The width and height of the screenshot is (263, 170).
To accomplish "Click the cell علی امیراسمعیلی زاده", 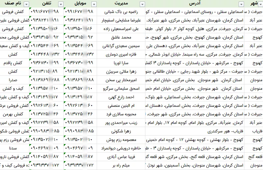I will point(121,29).
